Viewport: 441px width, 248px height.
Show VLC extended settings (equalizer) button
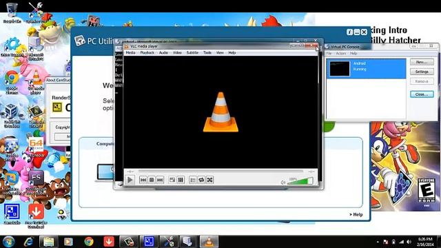(x=181, y=180)
